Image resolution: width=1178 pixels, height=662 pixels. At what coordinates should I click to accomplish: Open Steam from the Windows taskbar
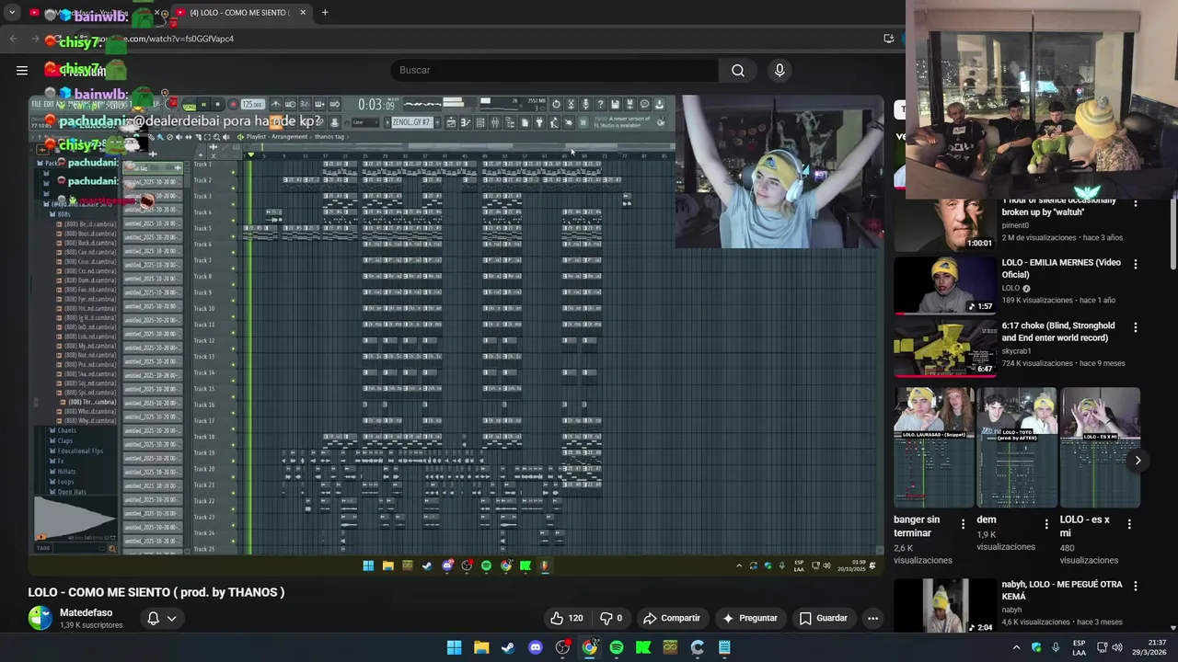[508, 647]
